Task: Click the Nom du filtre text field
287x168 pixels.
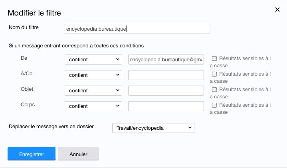Action: 137,29
